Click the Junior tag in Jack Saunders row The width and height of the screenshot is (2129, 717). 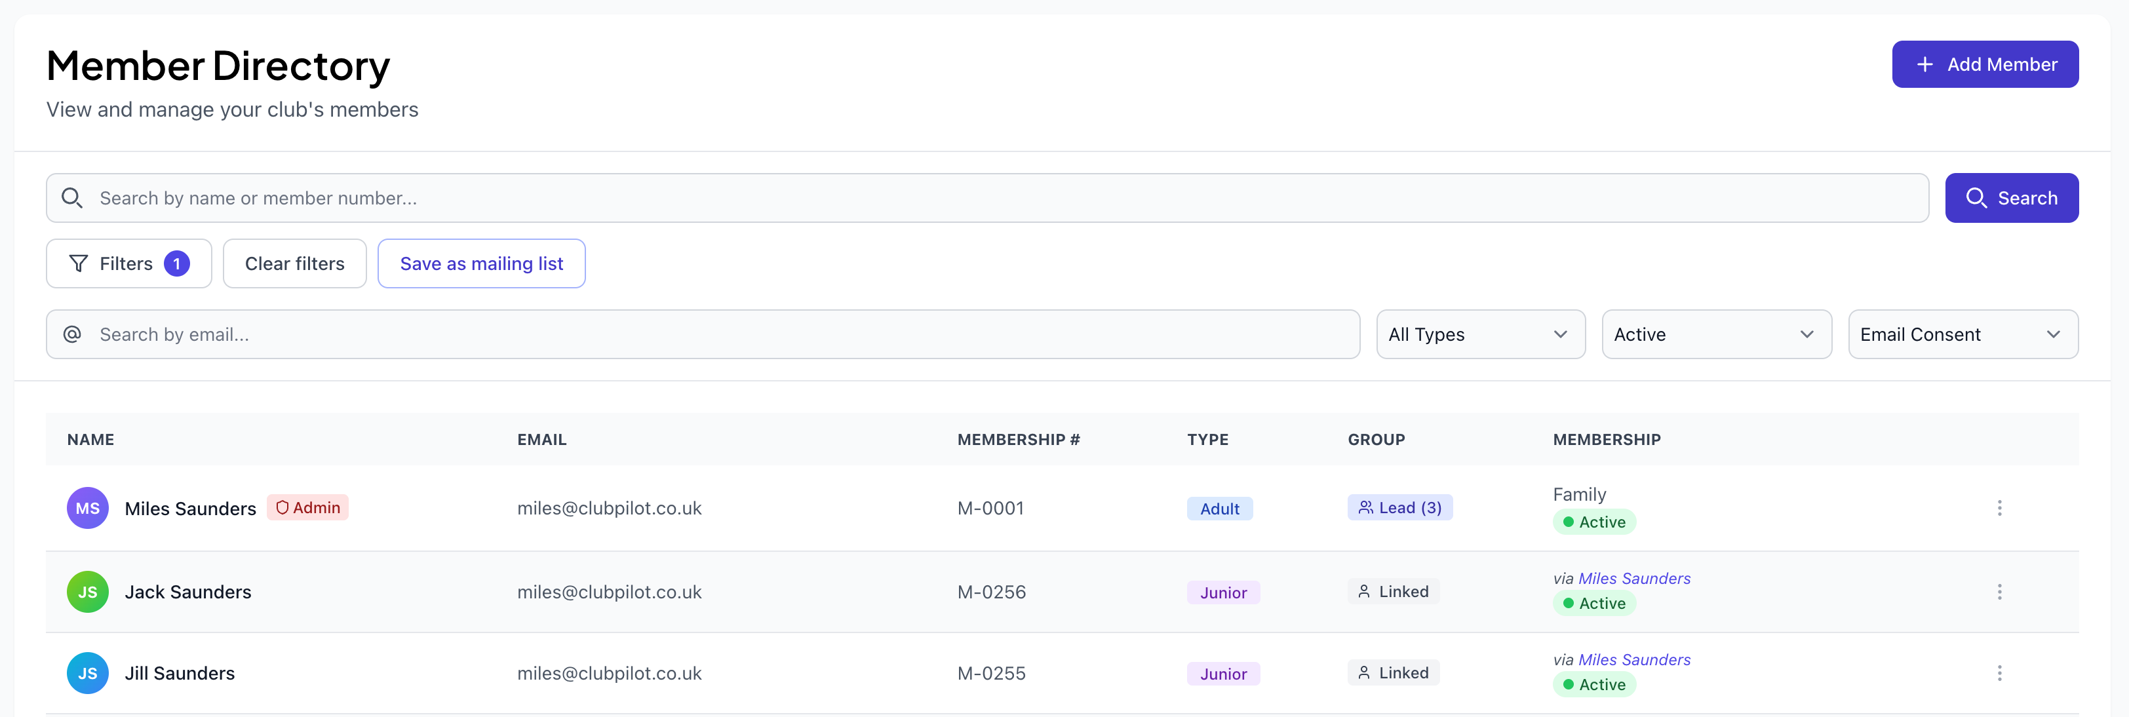coord(1222,592)
